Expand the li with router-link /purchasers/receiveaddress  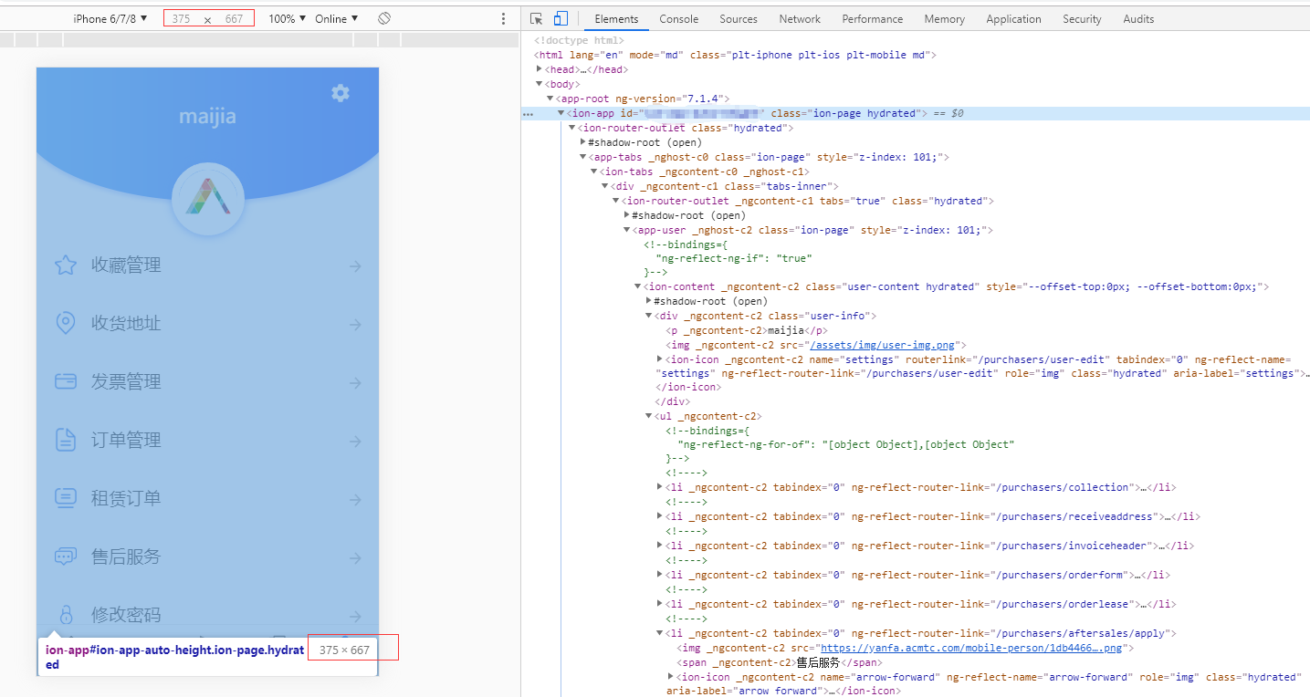(x=660, y=516)
